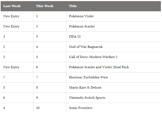The height and width of the screenshot is (114, 162).
Task: Click this week's rank 1 cell
Action: [x=37, y=16]
